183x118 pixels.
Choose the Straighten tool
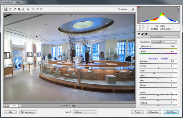pyautogui.click(x=23, y=9)
